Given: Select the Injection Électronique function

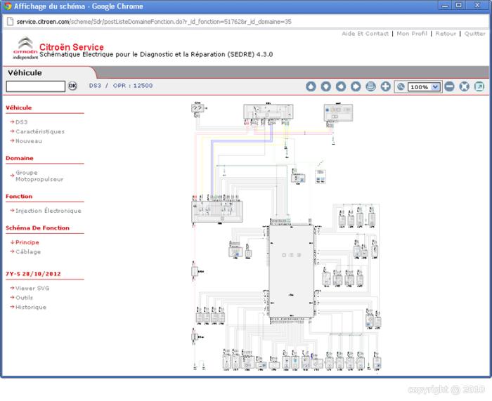Looking at the screenshot, I should 48,211.
